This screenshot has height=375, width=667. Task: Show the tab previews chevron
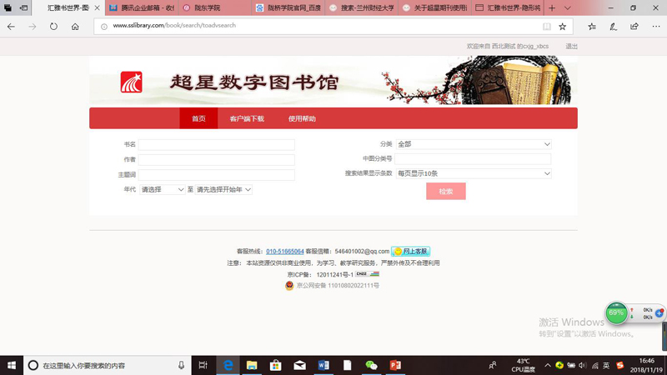coord(568,8)
